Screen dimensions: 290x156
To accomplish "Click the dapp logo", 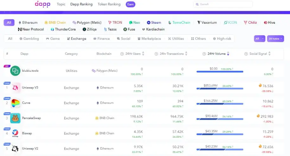I will [x=42, y=4].
